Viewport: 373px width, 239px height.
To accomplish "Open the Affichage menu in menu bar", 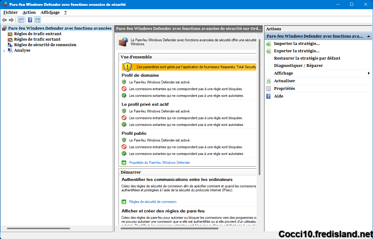I will (50, 13).
